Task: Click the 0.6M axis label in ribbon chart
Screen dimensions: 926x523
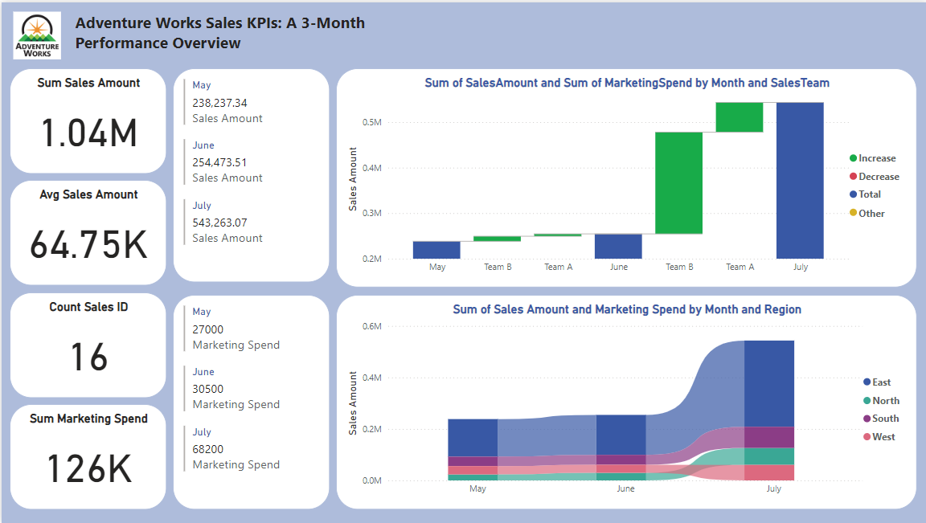Action: point(372,326)
